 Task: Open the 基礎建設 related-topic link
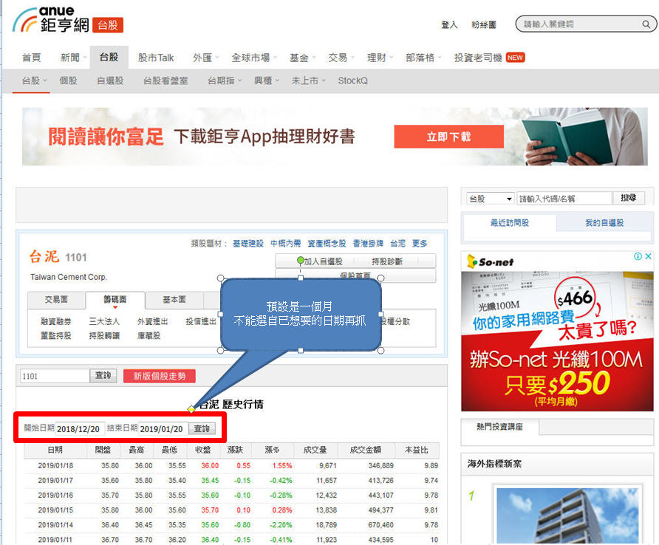point(248,243)
